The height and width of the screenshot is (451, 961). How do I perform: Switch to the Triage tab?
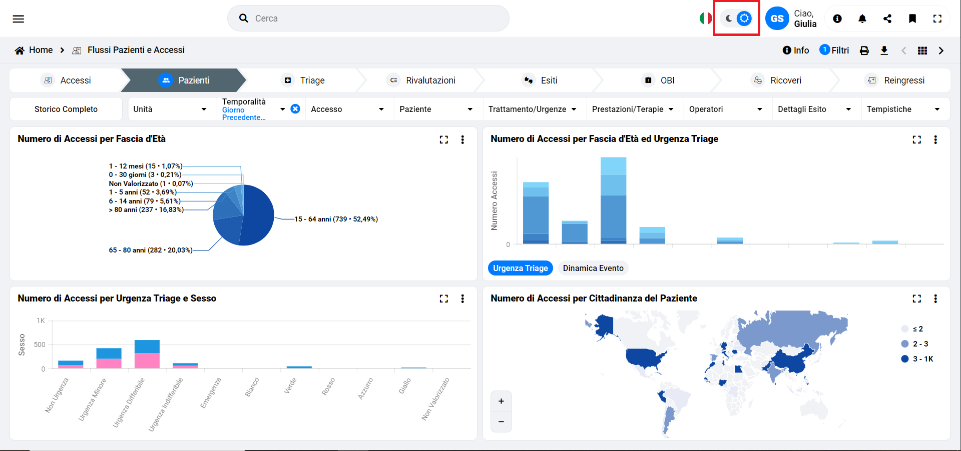tap(304, 80)
